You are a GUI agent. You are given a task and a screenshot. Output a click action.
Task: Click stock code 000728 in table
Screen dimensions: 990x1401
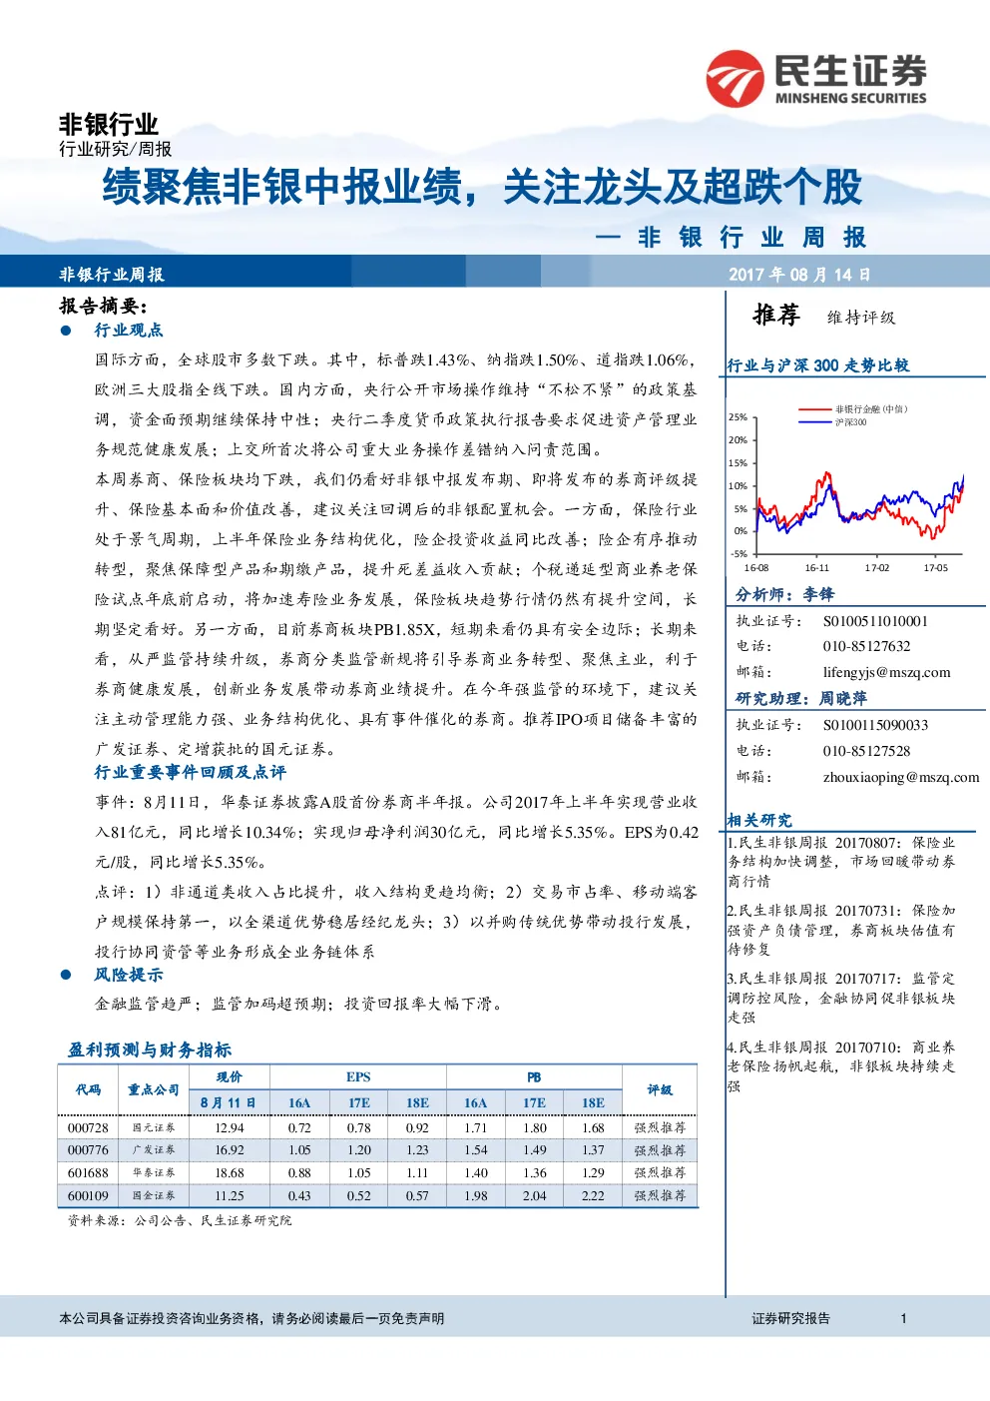pyautogui.click(x=88, y=1127)
